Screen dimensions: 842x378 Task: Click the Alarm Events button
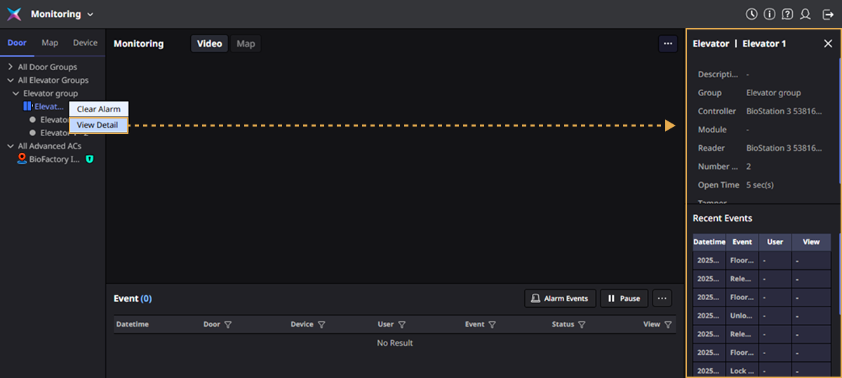coord(560,298)
